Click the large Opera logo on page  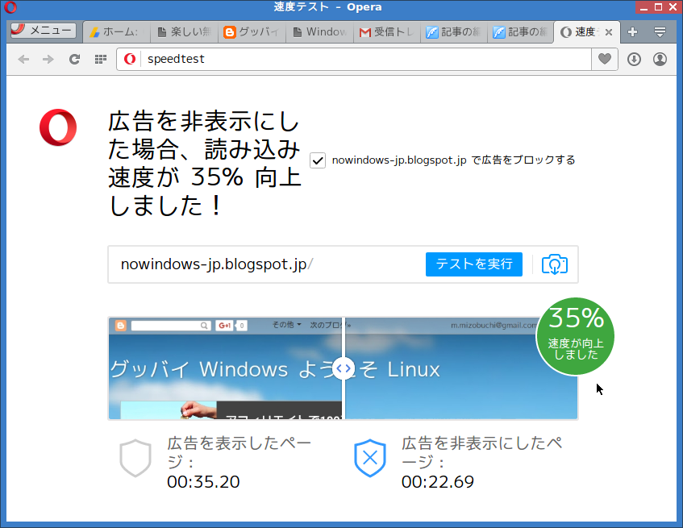pyautogui.click(x=58, y=127)
